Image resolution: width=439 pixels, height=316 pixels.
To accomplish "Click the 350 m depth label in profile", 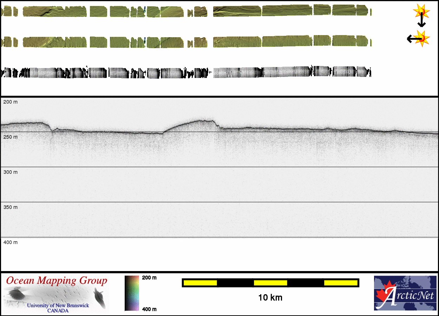I will [11, 207].
